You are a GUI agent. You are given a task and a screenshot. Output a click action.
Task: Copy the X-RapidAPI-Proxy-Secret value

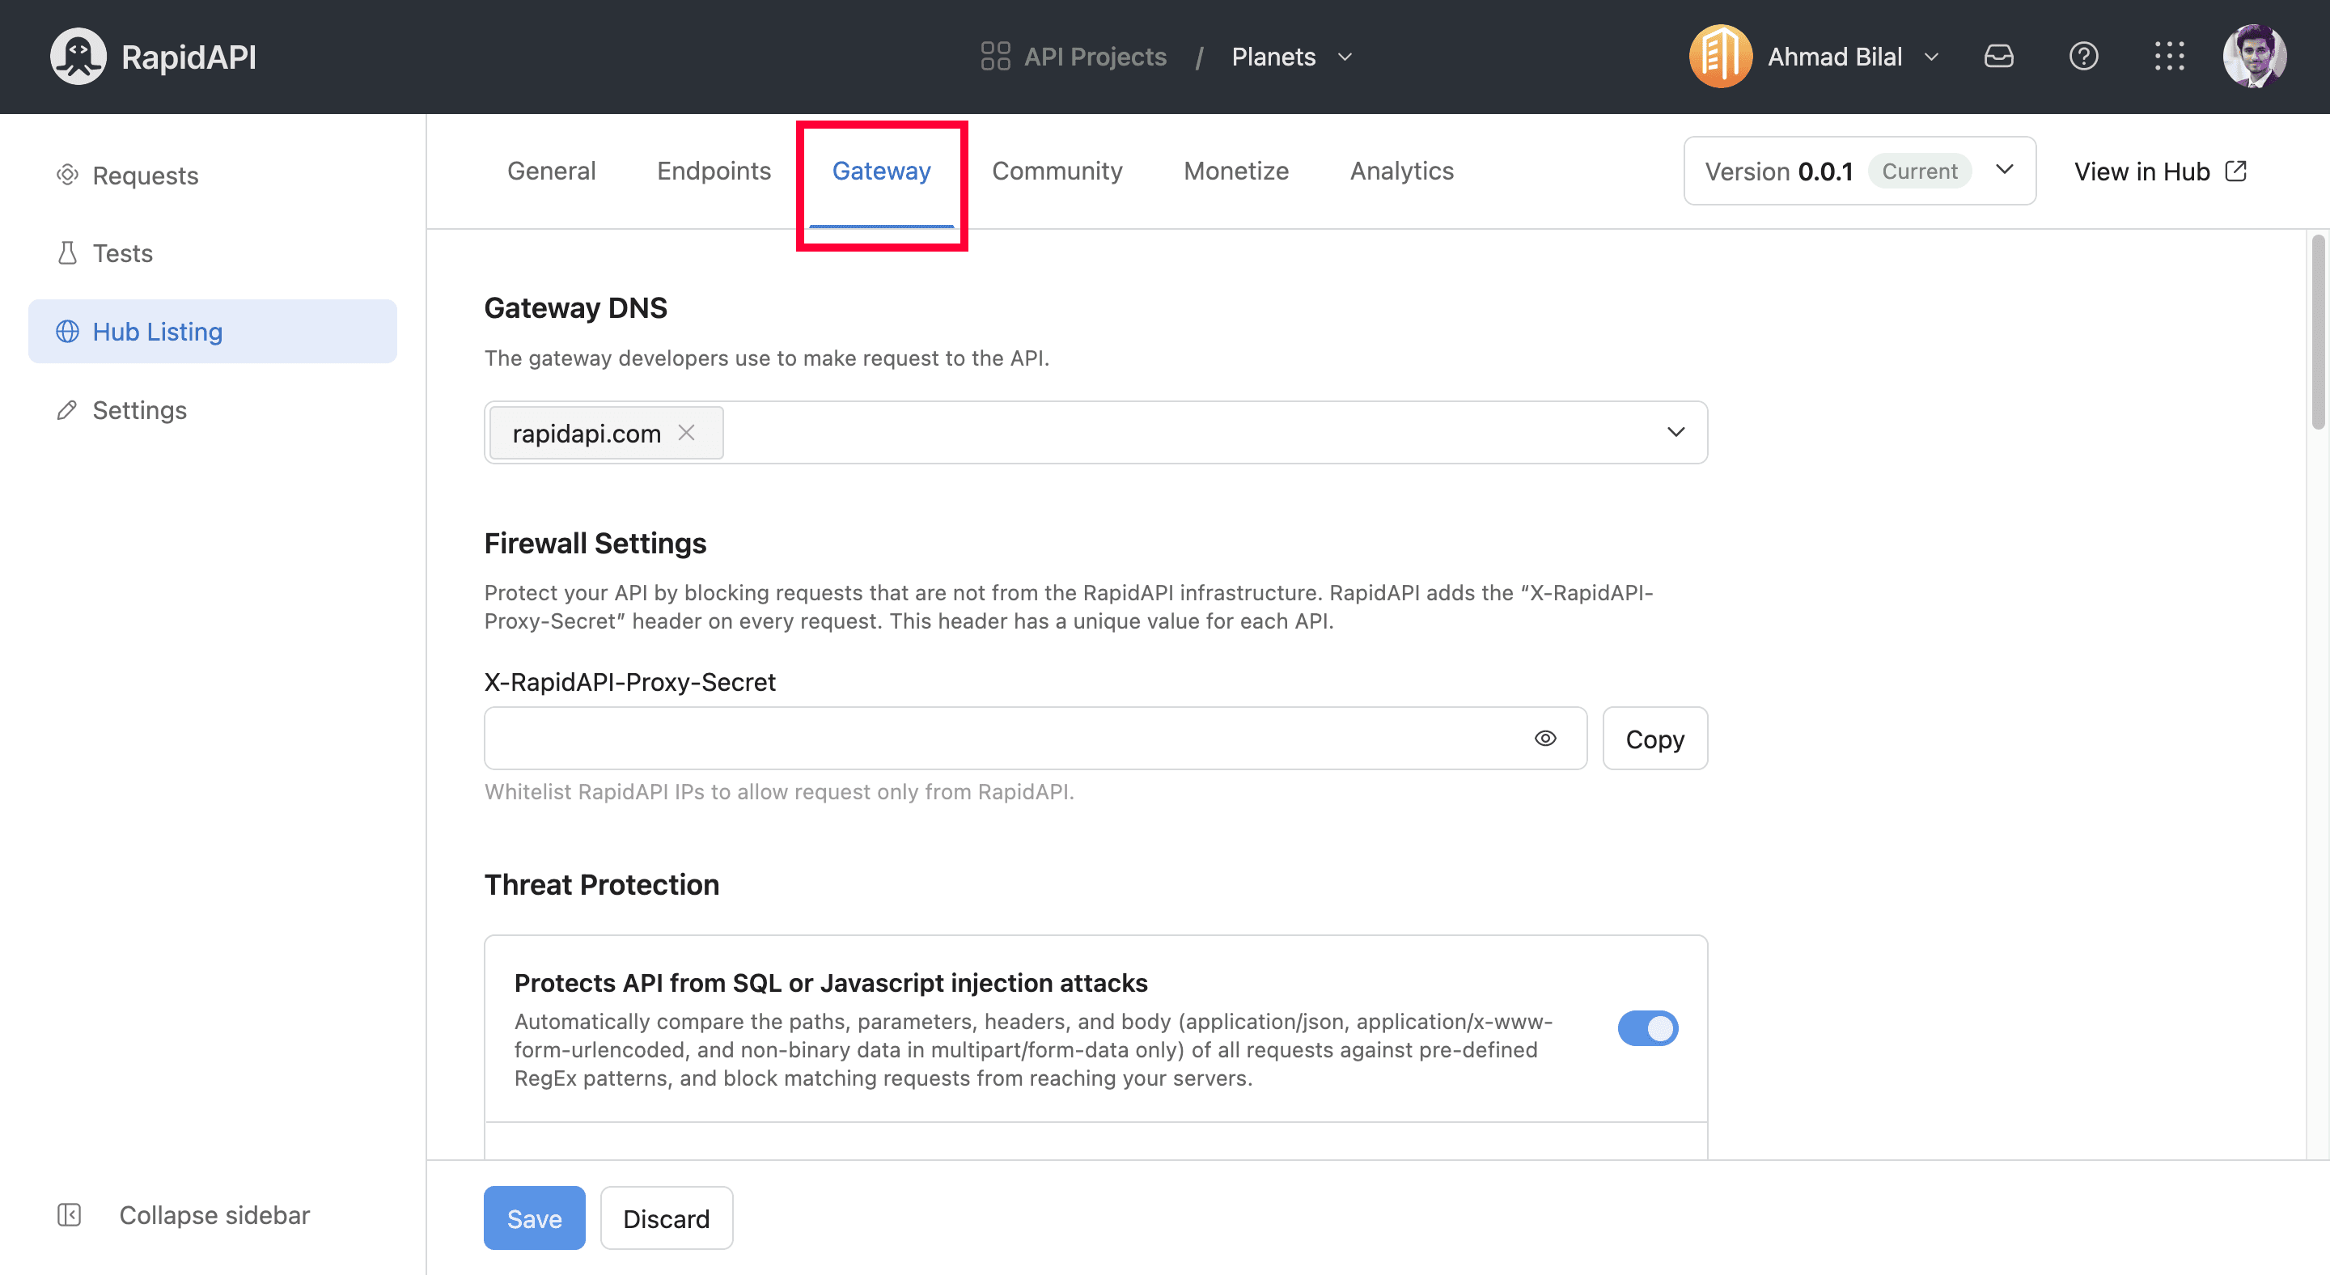[x=1654, y=738]
